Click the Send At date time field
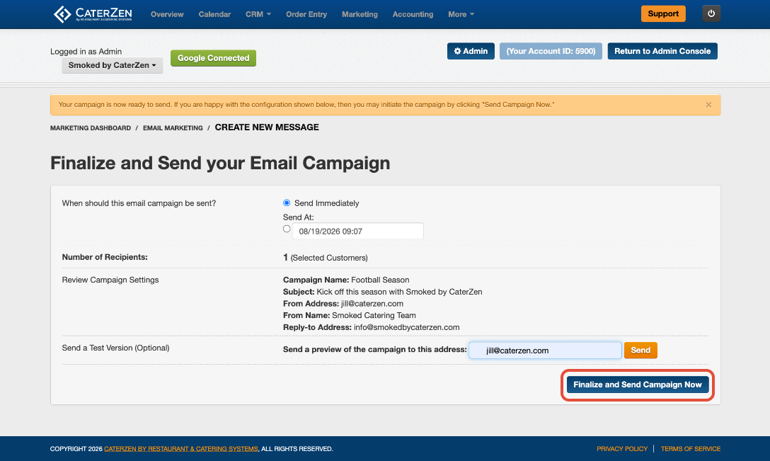Image resolution: width=770 pixels, height=461 pixels. point(358,231)
